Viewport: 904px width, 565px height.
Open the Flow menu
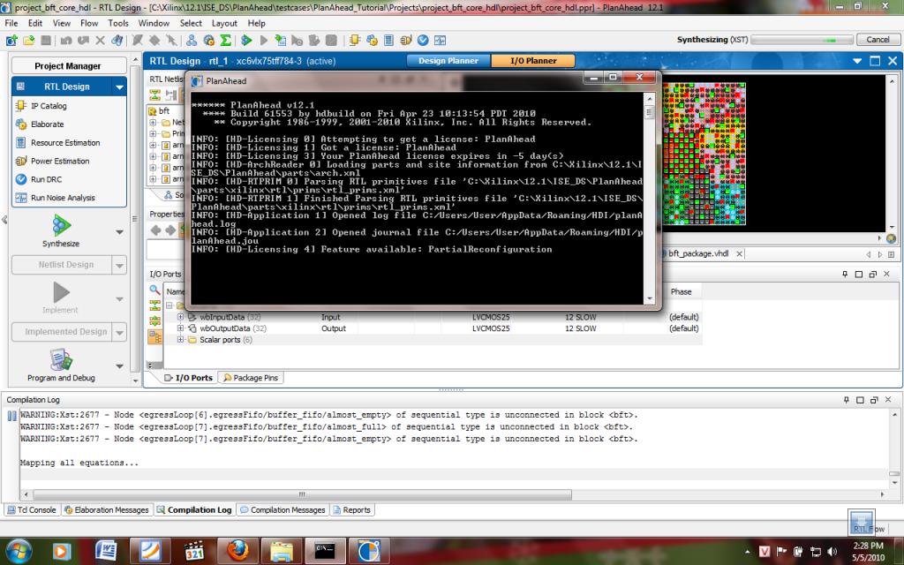[x=89, y=23]
